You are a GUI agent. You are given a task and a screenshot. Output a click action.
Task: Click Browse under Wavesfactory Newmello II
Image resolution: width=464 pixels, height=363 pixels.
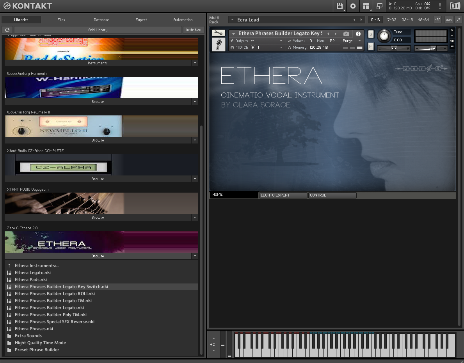[x=98, y=140]
